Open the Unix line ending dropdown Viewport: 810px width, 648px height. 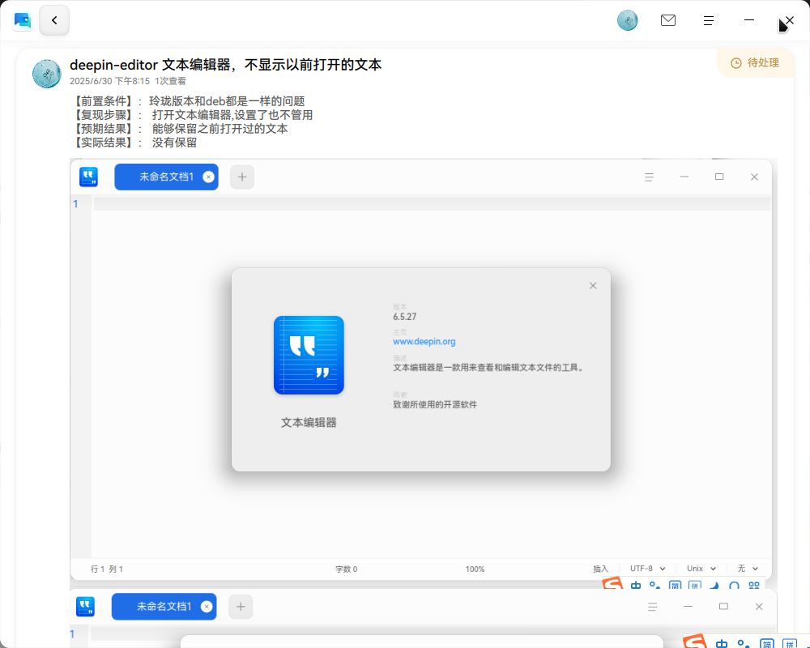coord(701,569)
